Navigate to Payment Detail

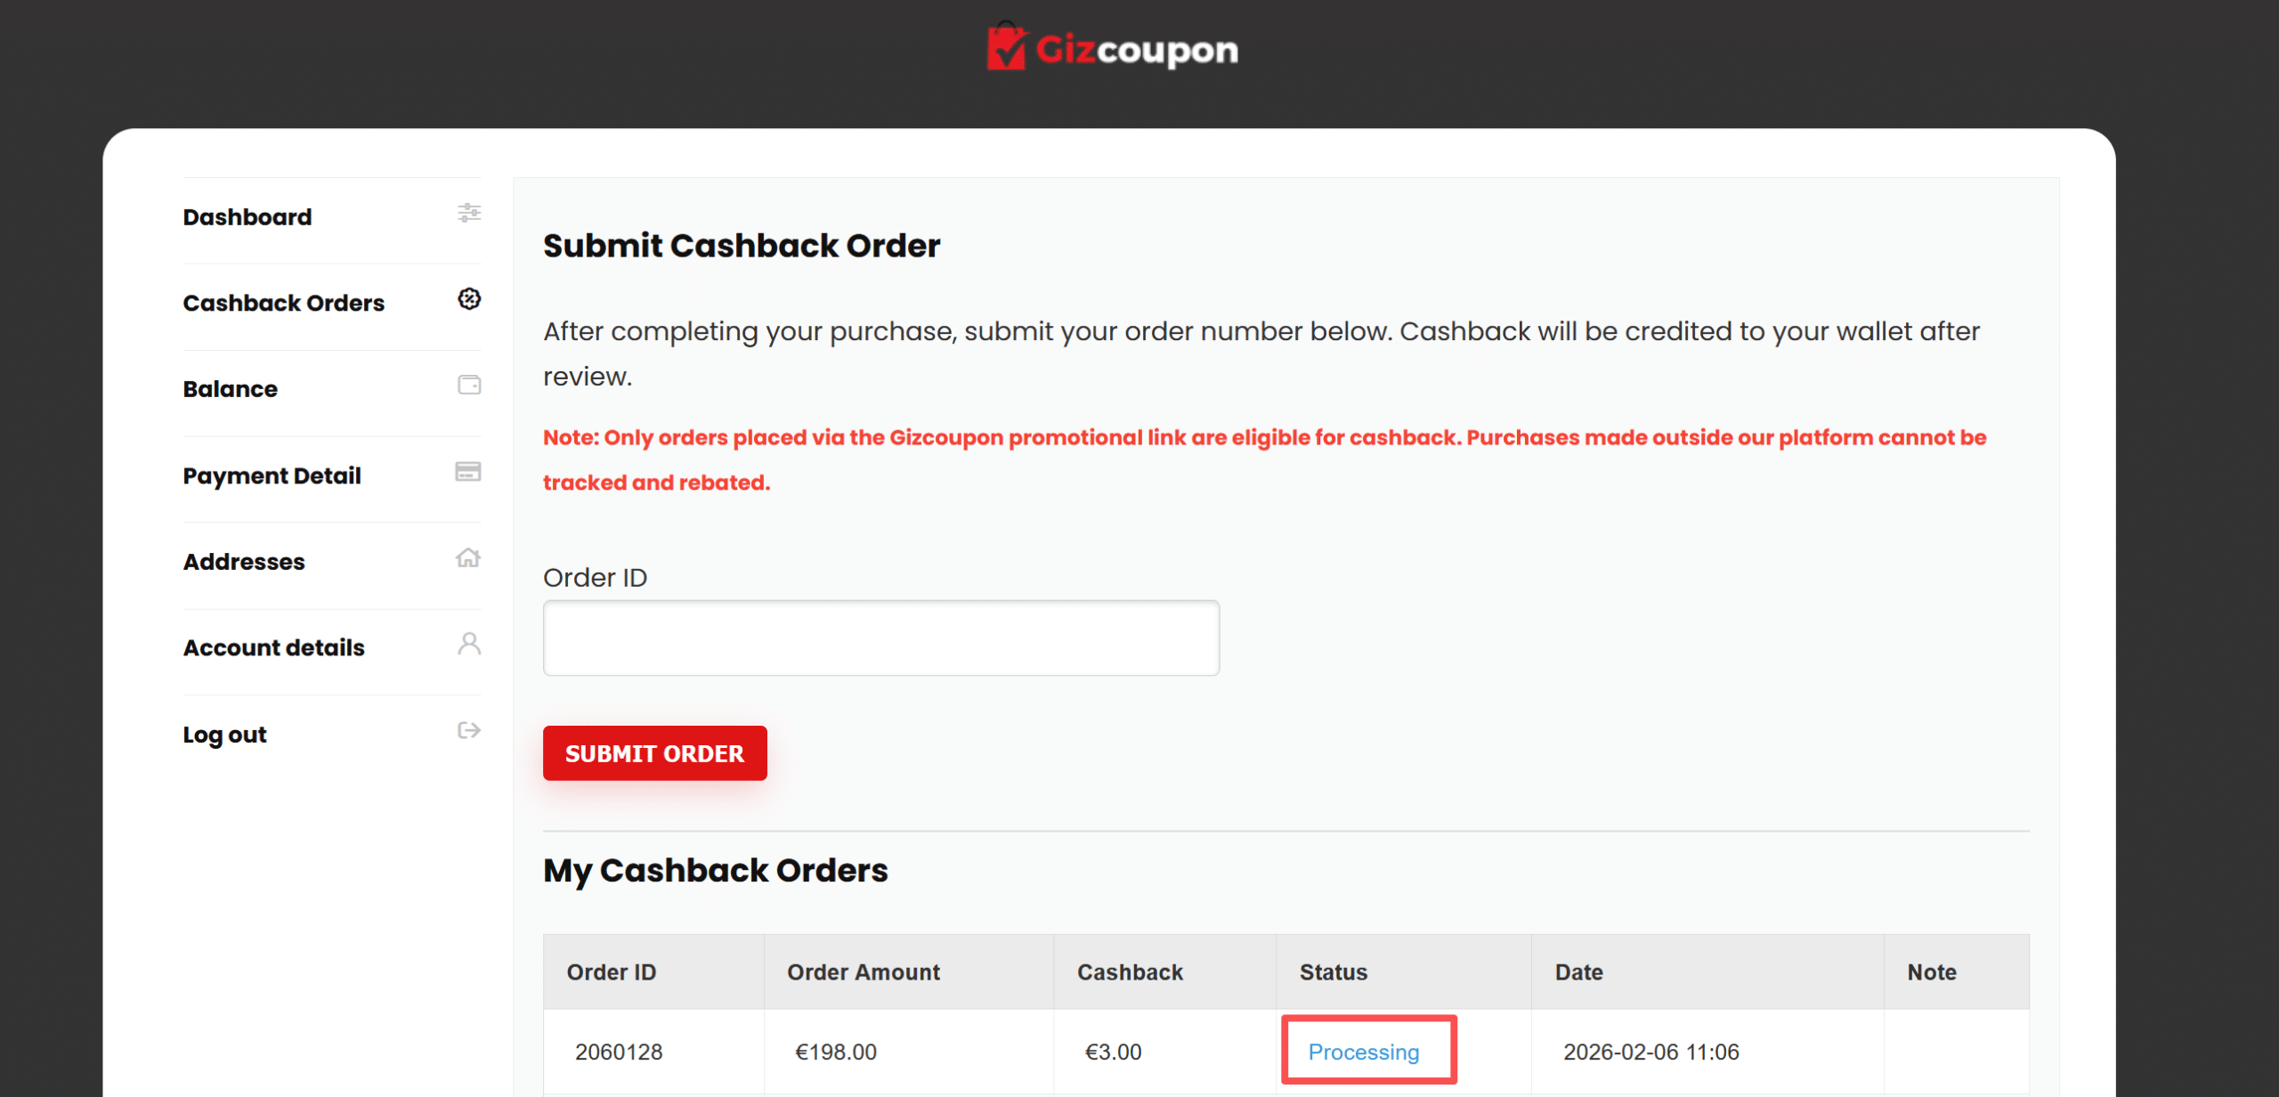(272, 476)
